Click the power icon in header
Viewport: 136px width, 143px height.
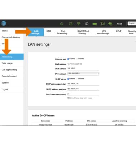point(62,24)
